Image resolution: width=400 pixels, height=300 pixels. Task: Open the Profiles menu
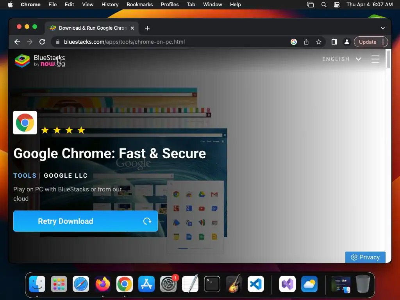[x=170, y=5]
